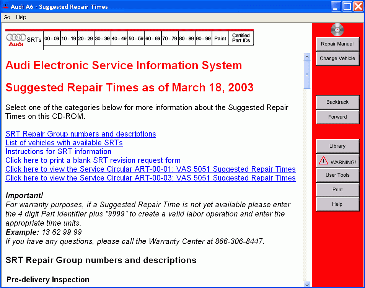Click the Audi app icon in title bar

[5, 6]
